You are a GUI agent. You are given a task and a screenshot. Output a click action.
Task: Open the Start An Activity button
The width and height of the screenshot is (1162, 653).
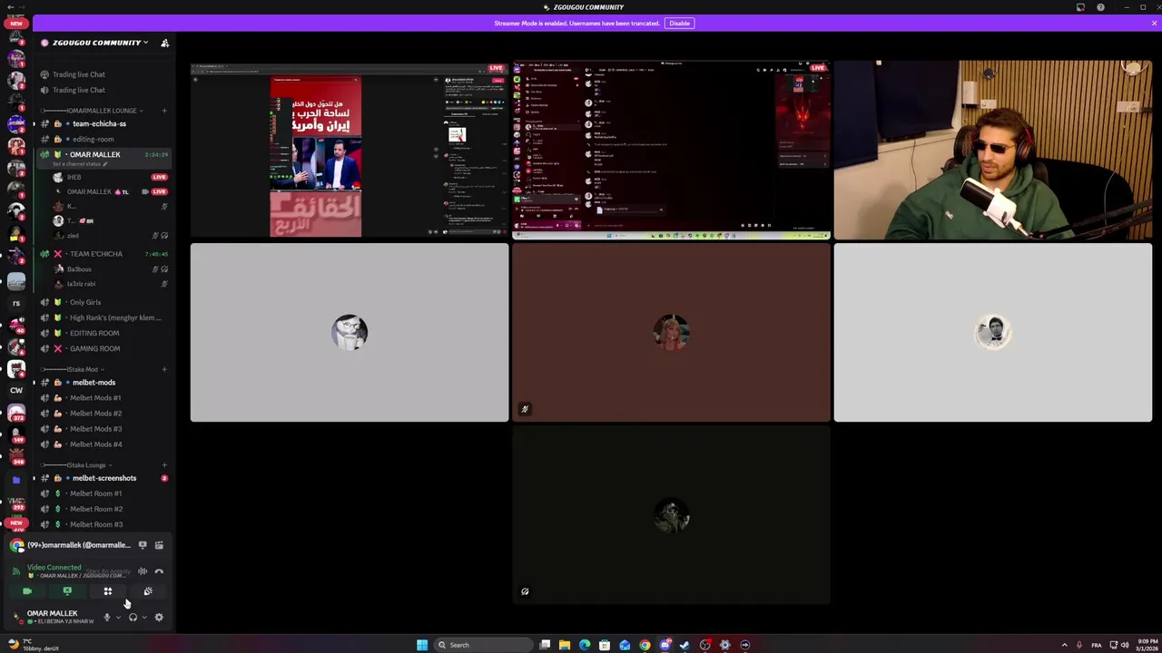coord(108,591)
